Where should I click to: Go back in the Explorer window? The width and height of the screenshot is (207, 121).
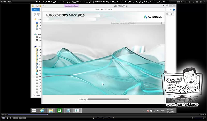34,14
